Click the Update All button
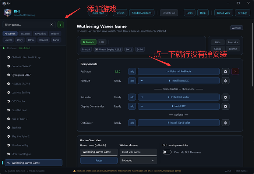This screenshot has width=254, height=174. (x=169, y=13)
